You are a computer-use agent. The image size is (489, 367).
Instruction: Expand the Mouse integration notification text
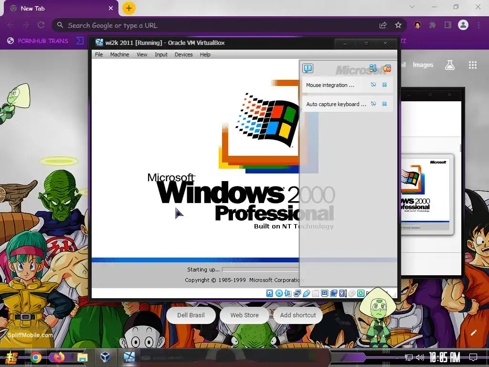click(x=330, y=85)
